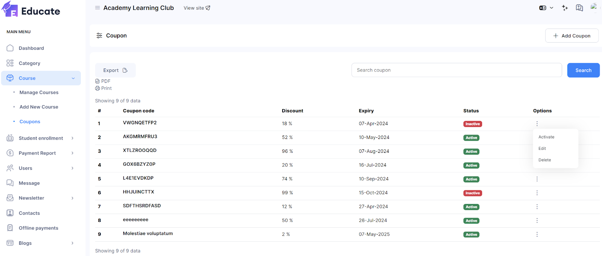Click the hamburger menu icon beside Academy Learning Club
Viewport: 602px width, 256px height.
tap(97, 8)
